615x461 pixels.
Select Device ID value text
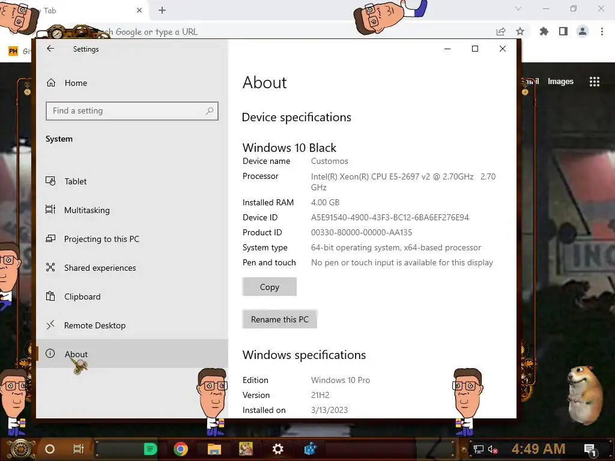click(x=390, y=217)
